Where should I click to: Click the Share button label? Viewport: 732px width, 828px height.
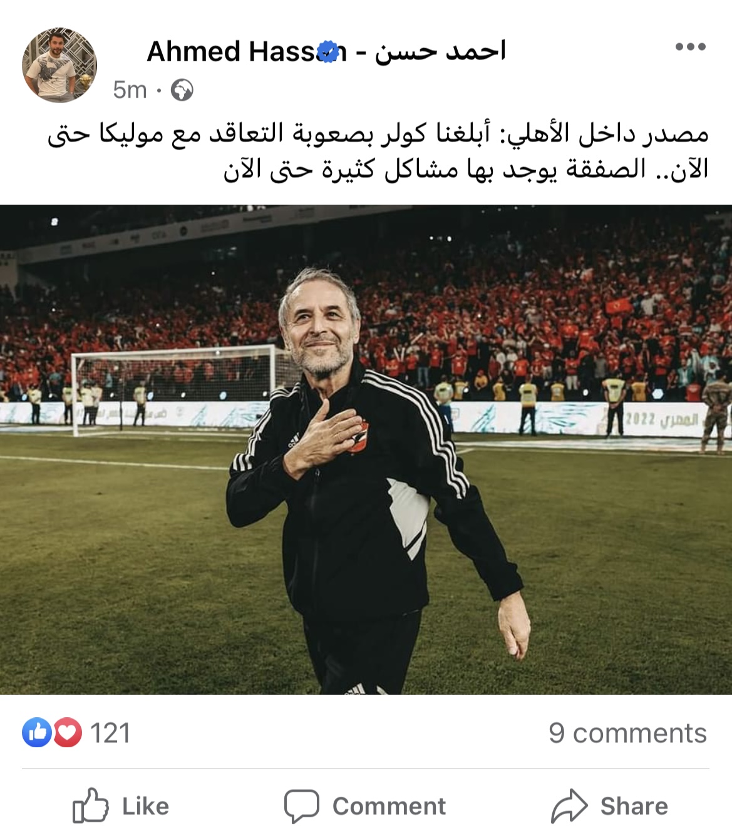coord(634,806)
